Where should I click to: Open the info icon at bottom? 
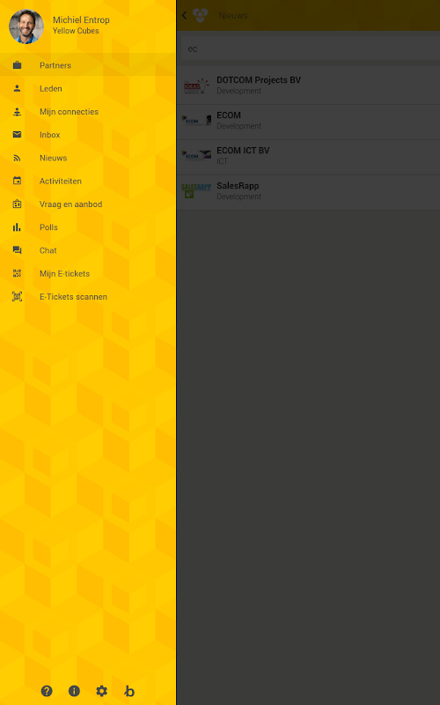[x=74, y=691]
